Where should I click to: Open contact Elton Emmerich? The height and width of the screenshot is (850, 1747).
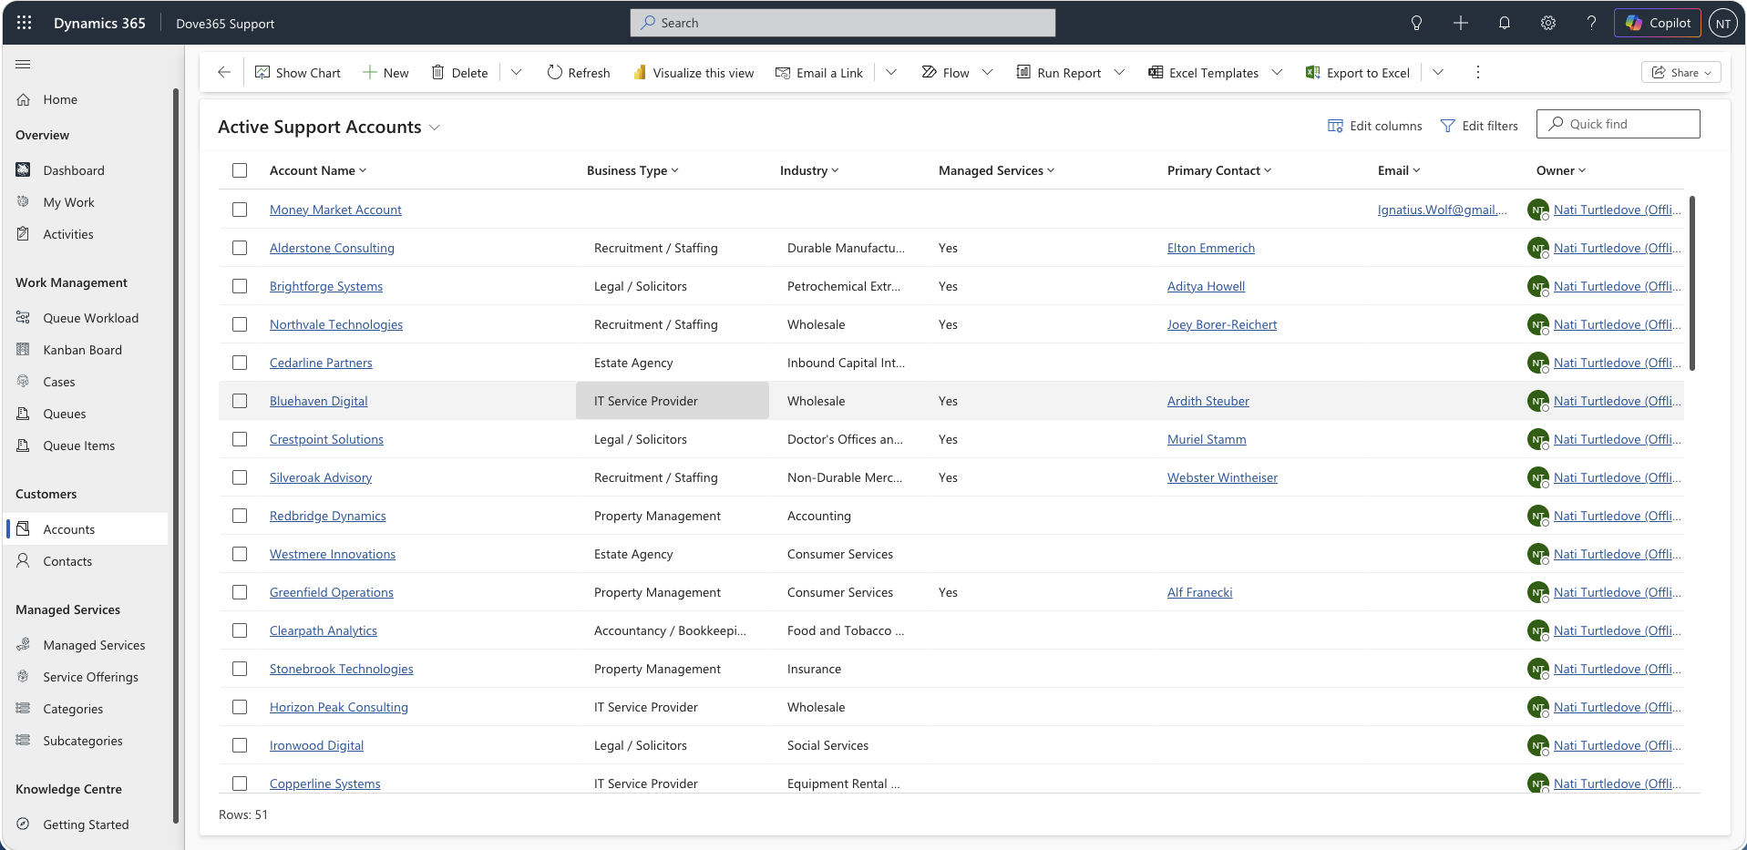(1210, 248)
